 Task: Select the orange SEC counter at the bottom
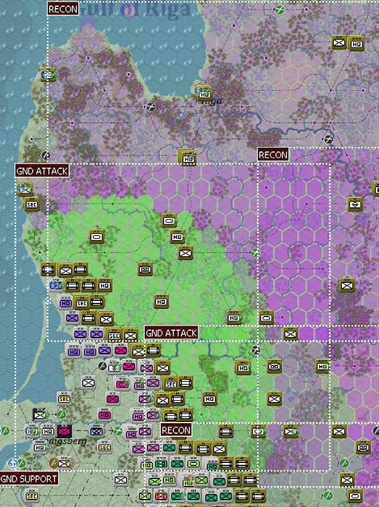coord(161,496)
